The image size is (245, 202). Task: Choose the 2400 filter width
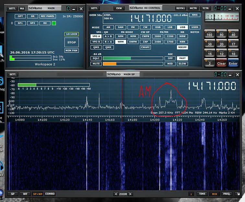(x=158, y=42)
